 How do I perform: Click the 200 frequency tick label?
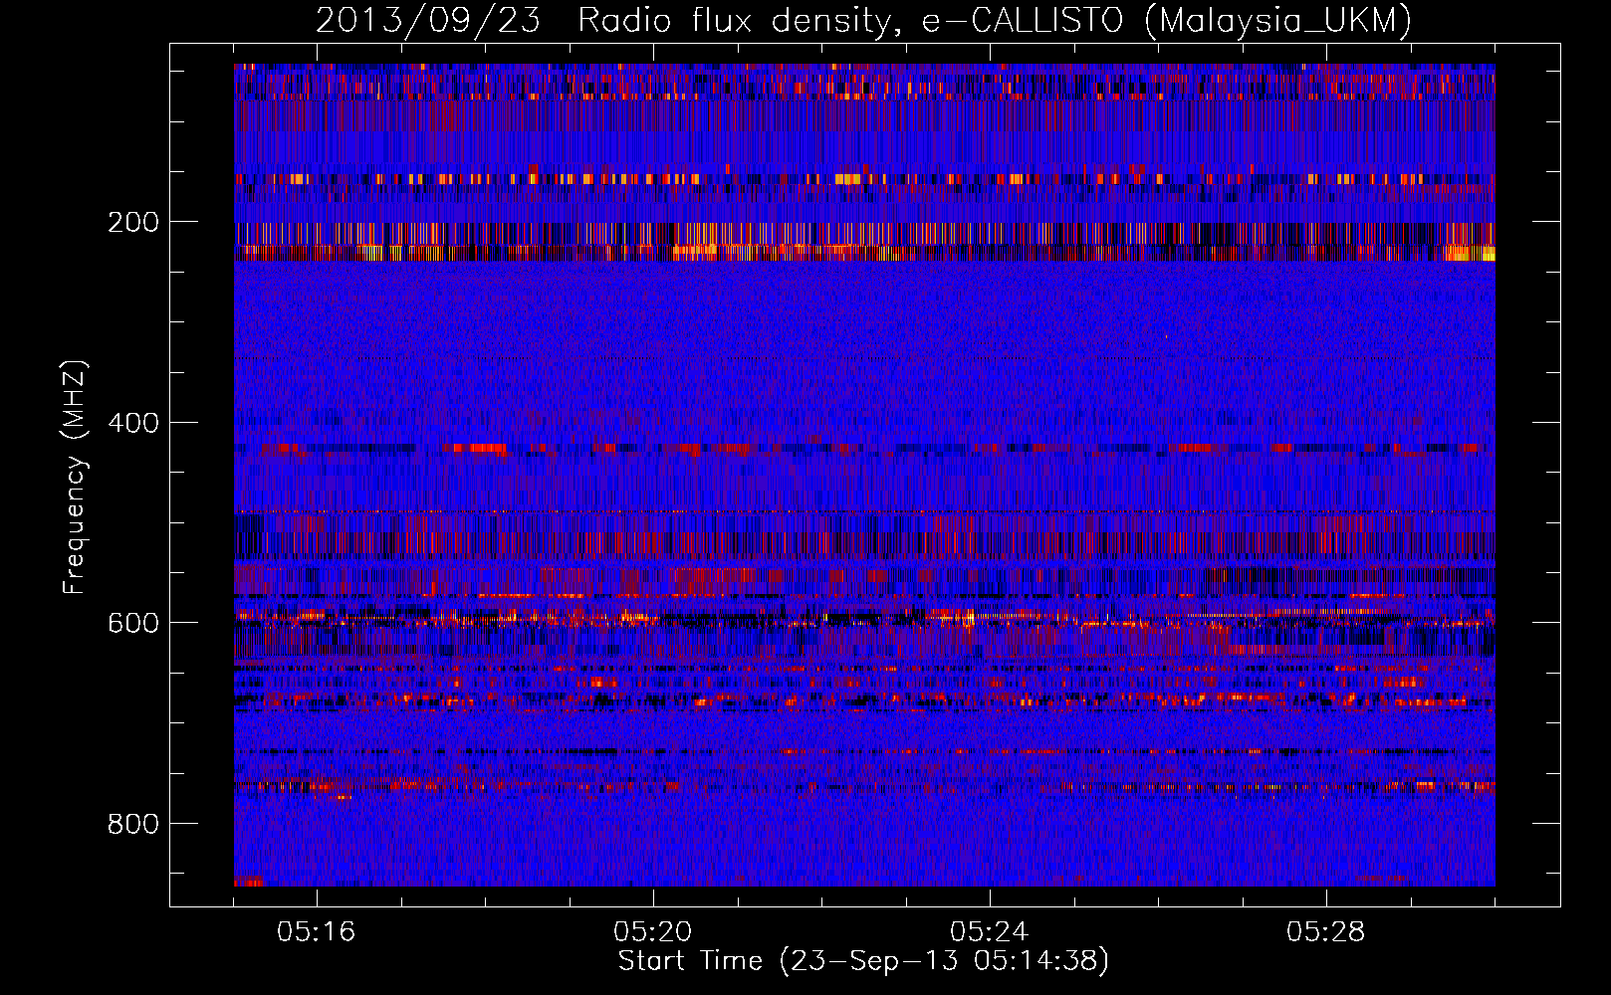(x=132, y=222)
